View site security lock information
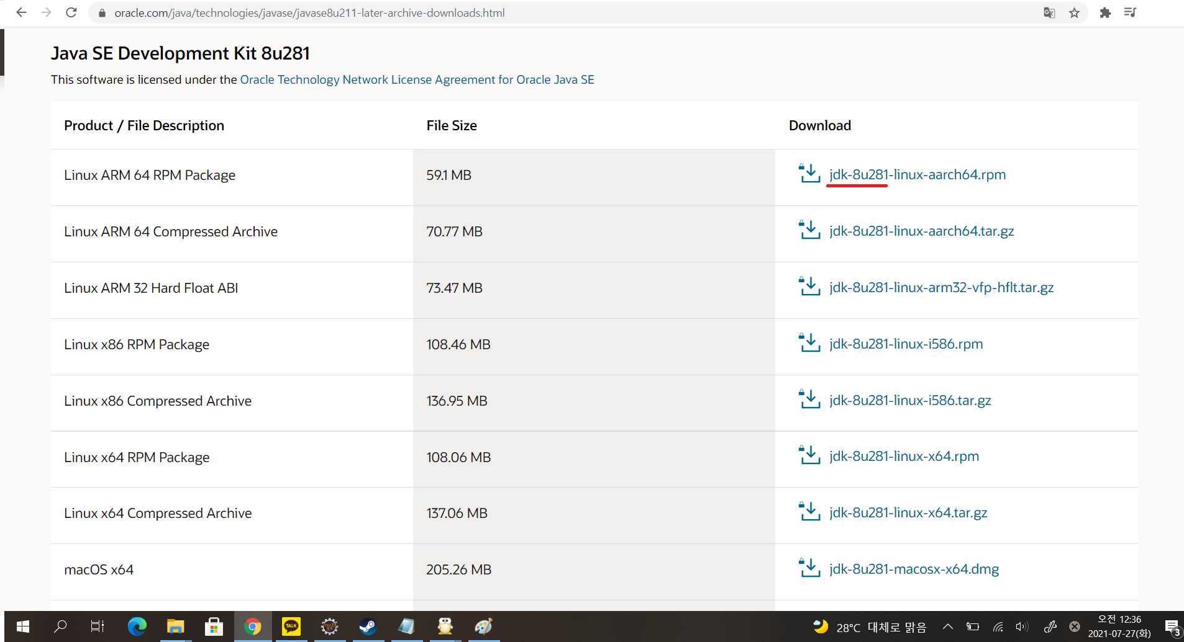Viewport: 1184px width, 642px height. click(x=102, y=13)
